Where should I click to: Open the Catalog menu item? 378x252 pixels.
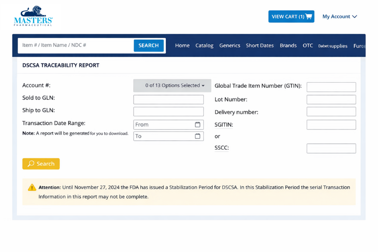[205, 46]
